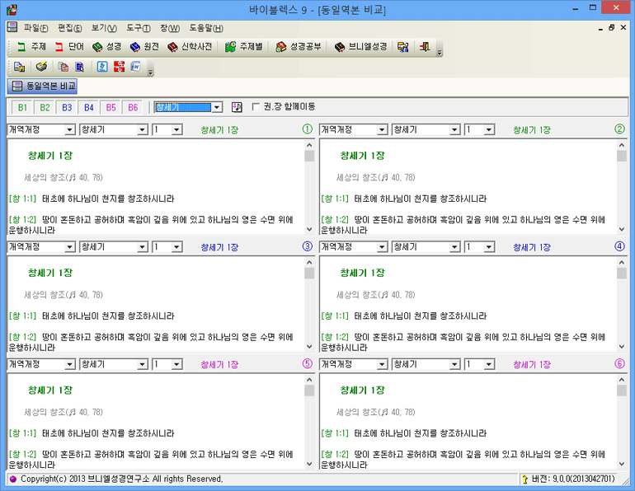Click the document search icon in second toolbar
This screenshot has height=491, width=635.
point(79,67)
